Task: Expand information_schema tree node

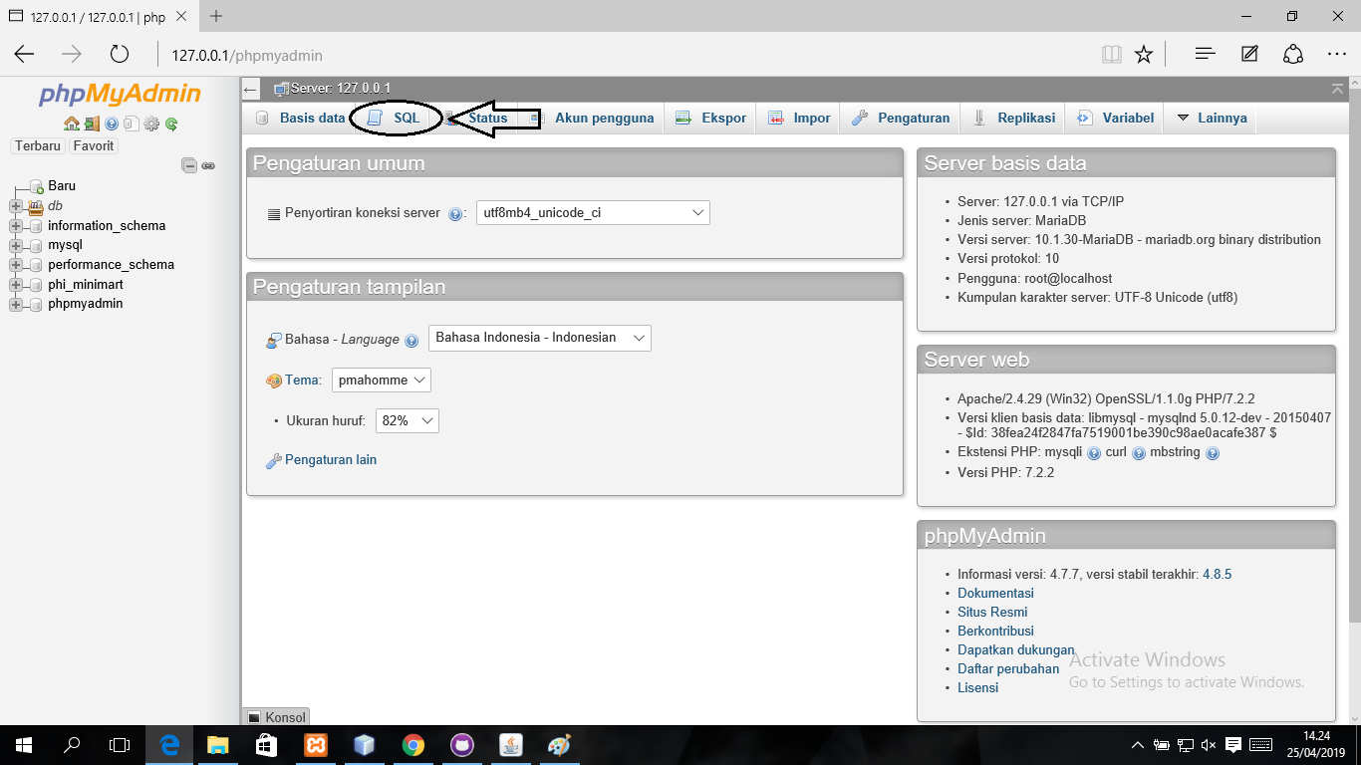Action: click(x=15, y=226)
